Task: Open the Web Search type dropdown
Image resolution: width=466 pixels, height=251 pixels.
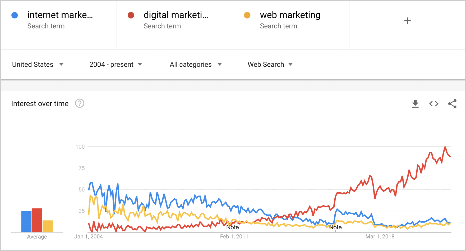Action: [x=270, y=65]
